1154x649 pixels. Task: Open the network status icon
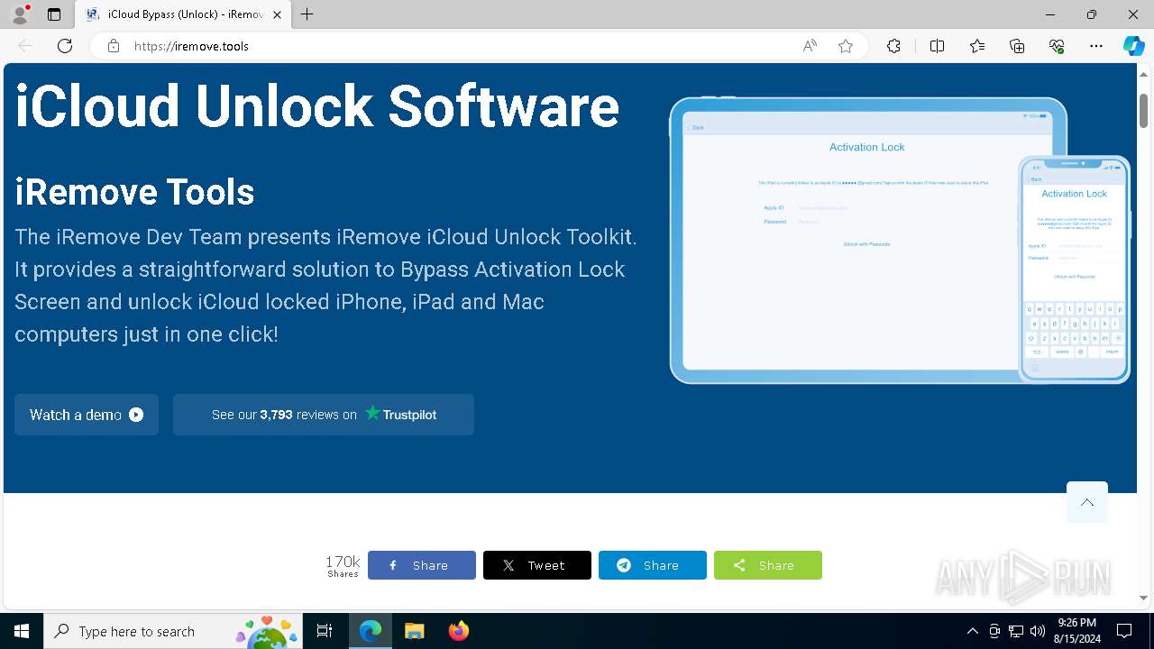[x=1016, y=631]
